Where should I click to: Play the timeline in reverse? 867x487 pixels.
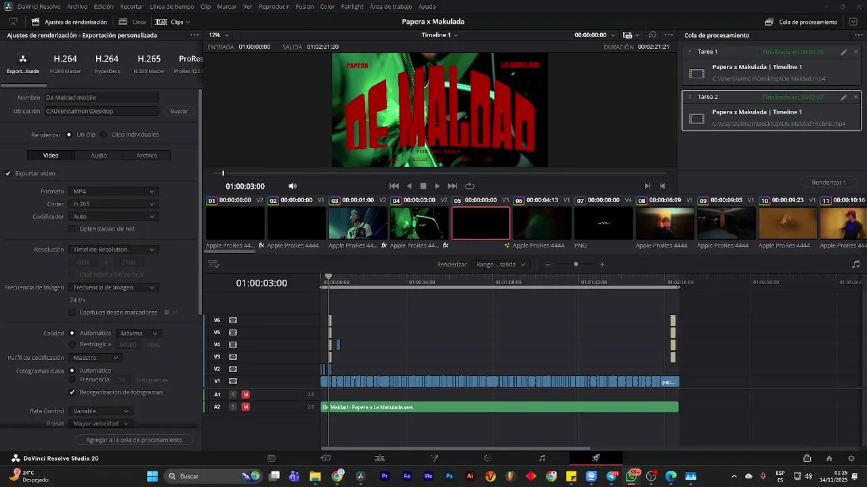[x=409, y=186]
